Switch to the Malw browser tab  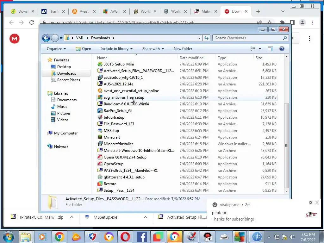click(206, 11)
